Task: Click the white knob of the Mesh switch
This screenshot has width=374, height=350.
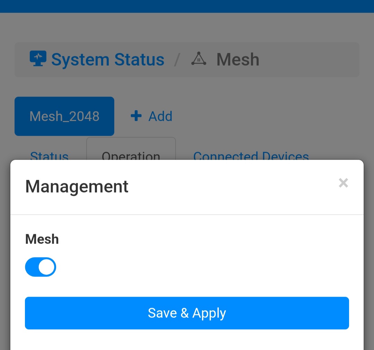Action: click(47, 267)
